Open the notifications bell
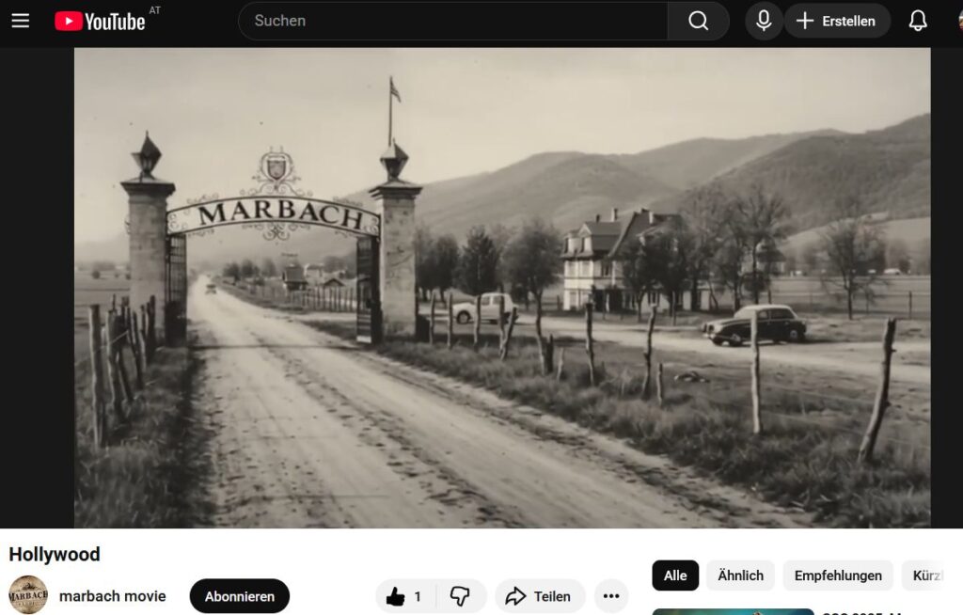This screenshot has height=615, width=963. (918, 21)
